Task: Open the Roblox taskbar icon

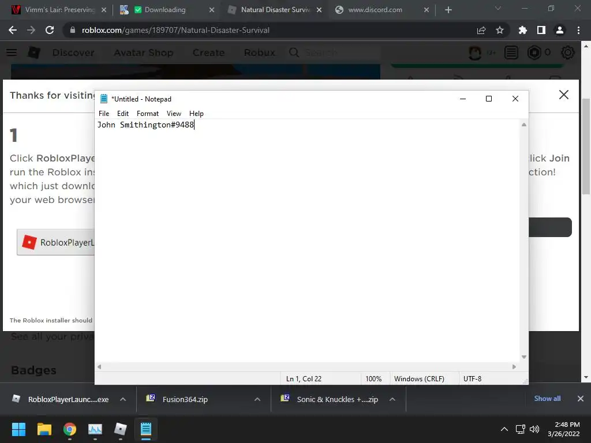Action: [x=121, y=429]
